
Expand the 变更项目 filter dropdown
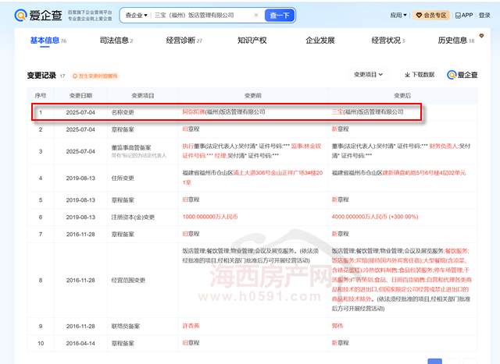pos(369,75)
